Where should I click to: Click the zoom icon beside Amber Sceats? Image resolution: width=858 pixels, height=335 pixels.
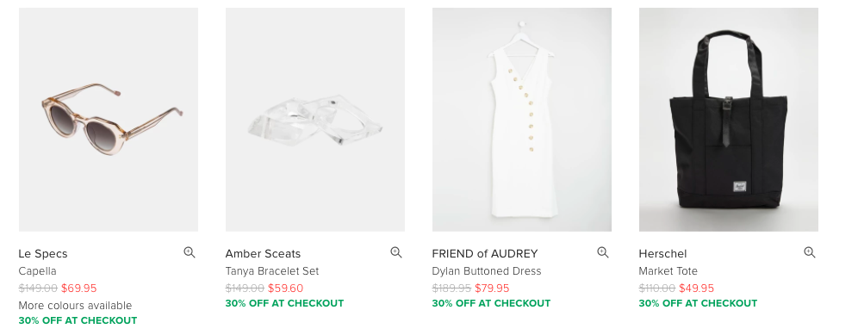[x=396, y=252]
